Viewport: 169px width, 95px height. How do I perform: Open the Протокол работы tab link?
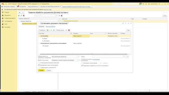[50, 27]
